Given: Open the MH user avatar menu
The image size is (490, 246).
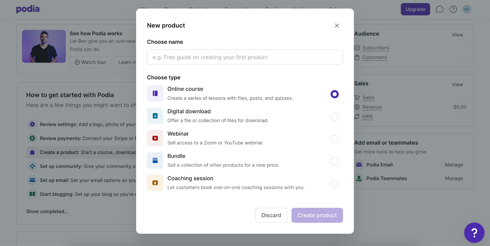Looking at the screenshot, I should tap(467, 10).
